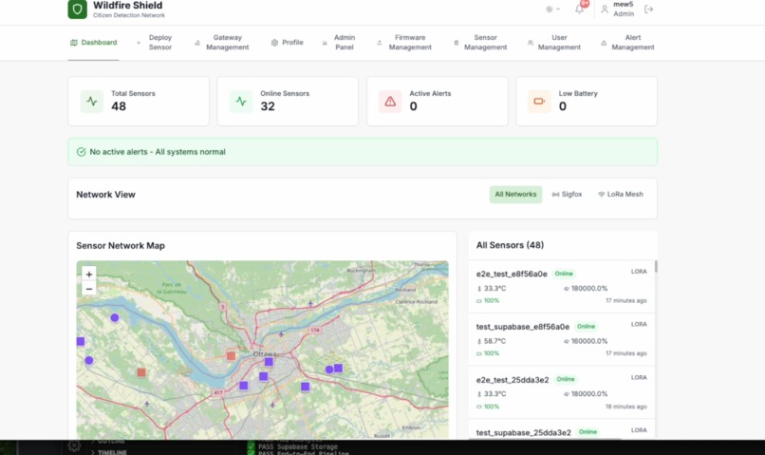Click the Sigfox radio signal icon
Image resolution: width=765 pixels, height=455 pixels.
point(555,195)
